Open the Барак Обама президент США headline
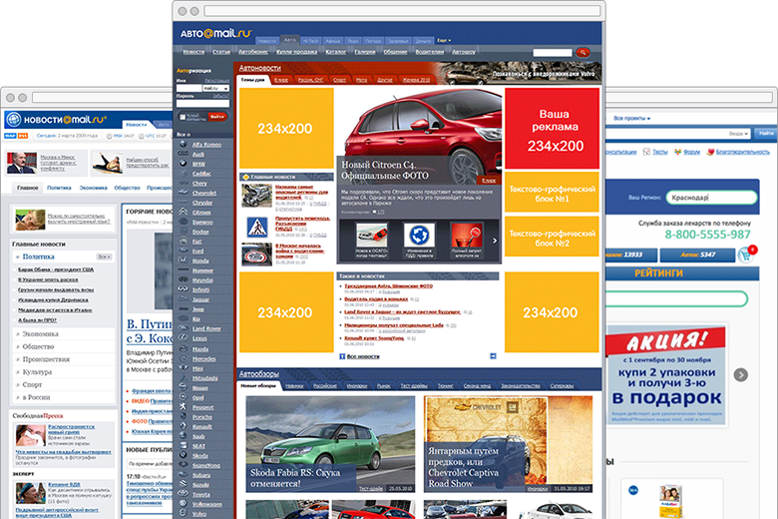The image size is (778, 519). pyautogui.click(x=56, y=269)
